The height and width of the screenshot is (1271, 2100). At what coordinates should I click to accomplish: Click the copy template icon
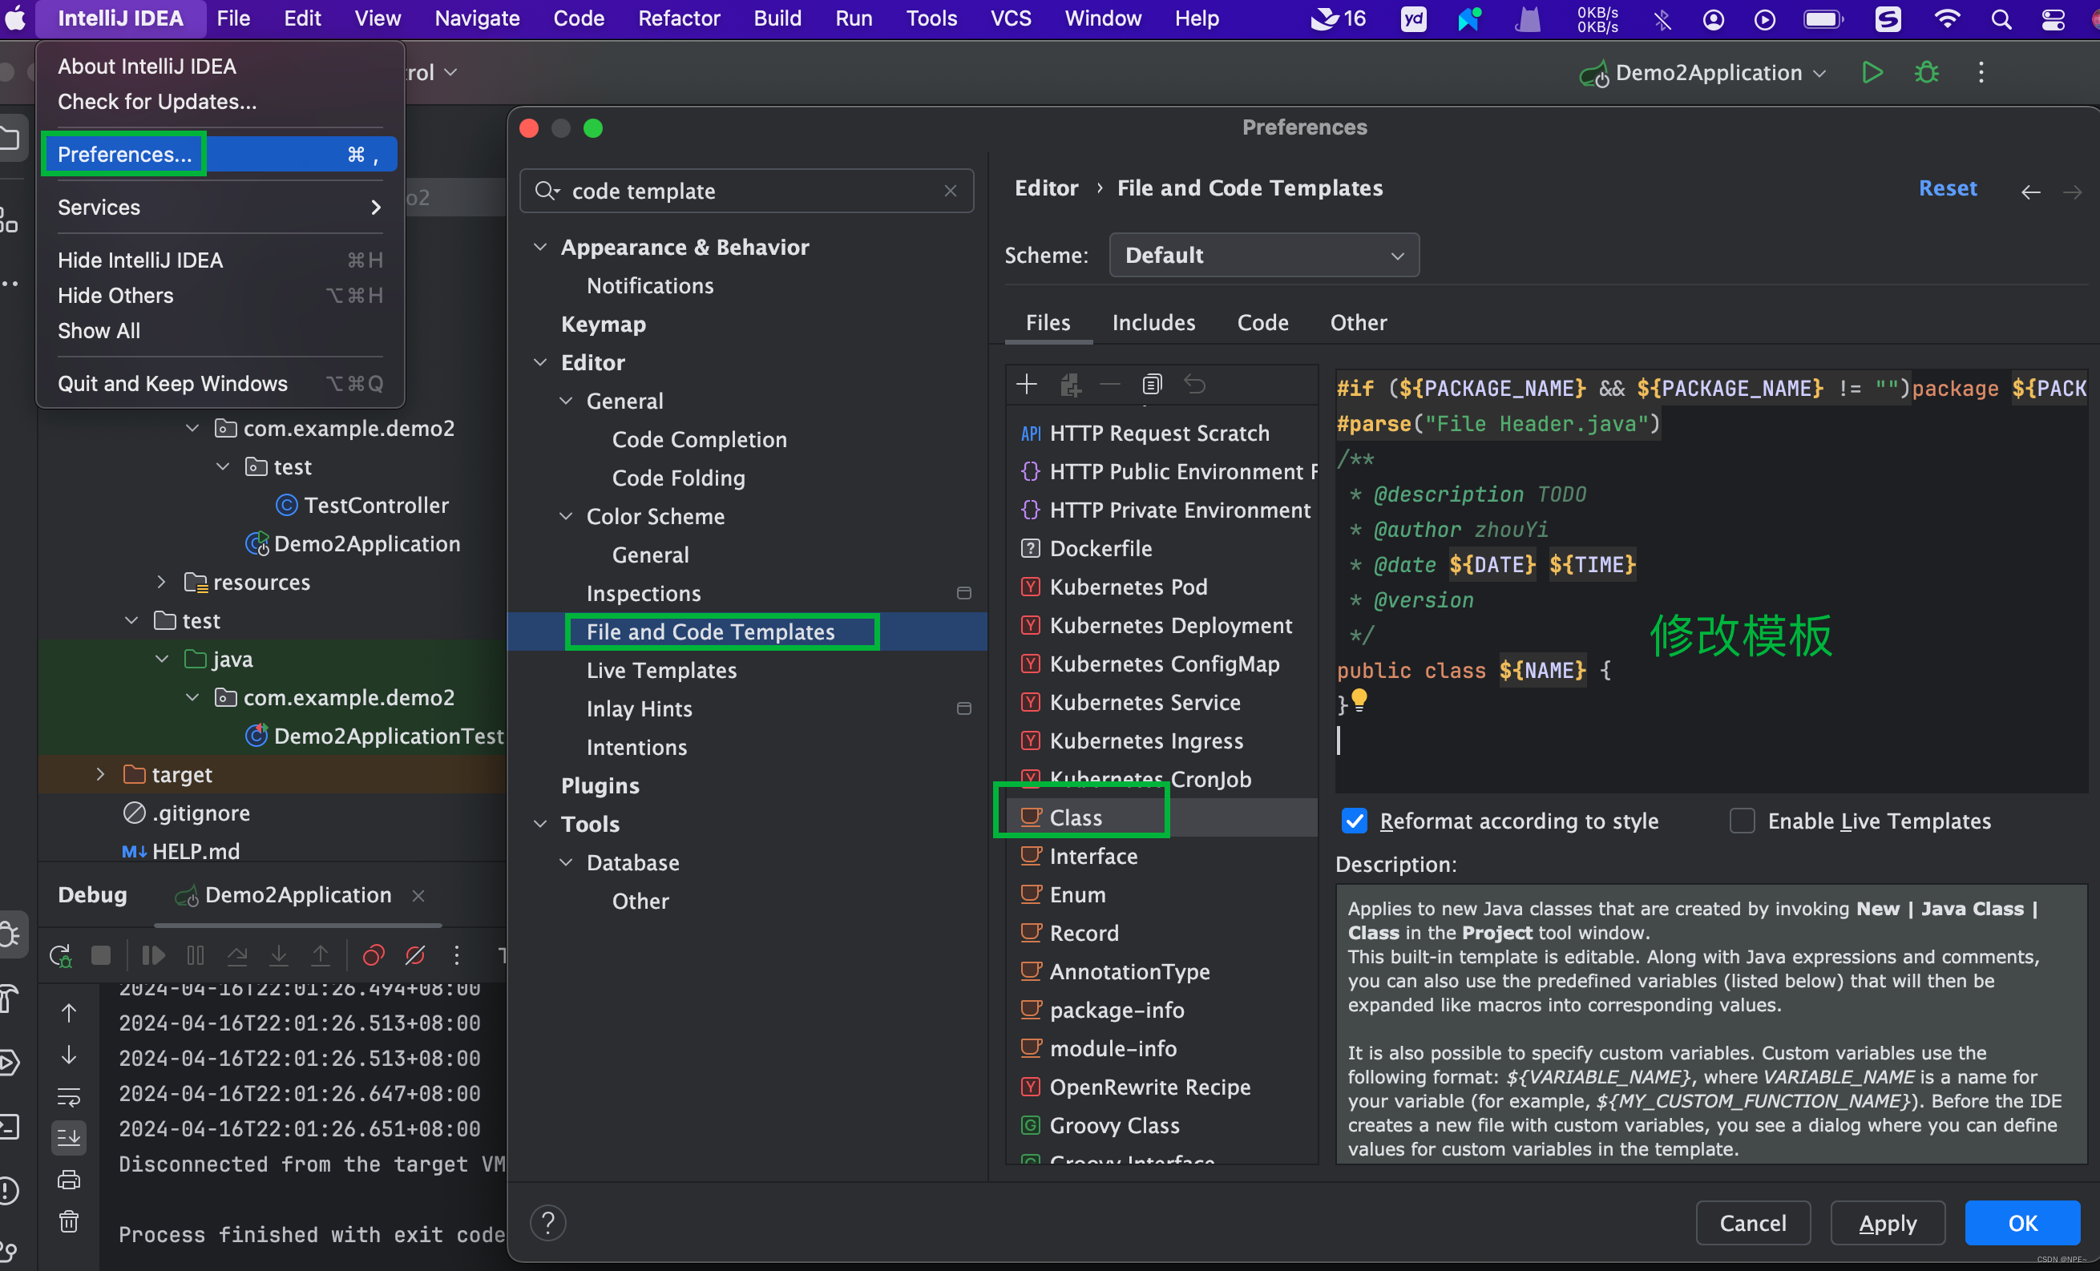coord(1152,385)
